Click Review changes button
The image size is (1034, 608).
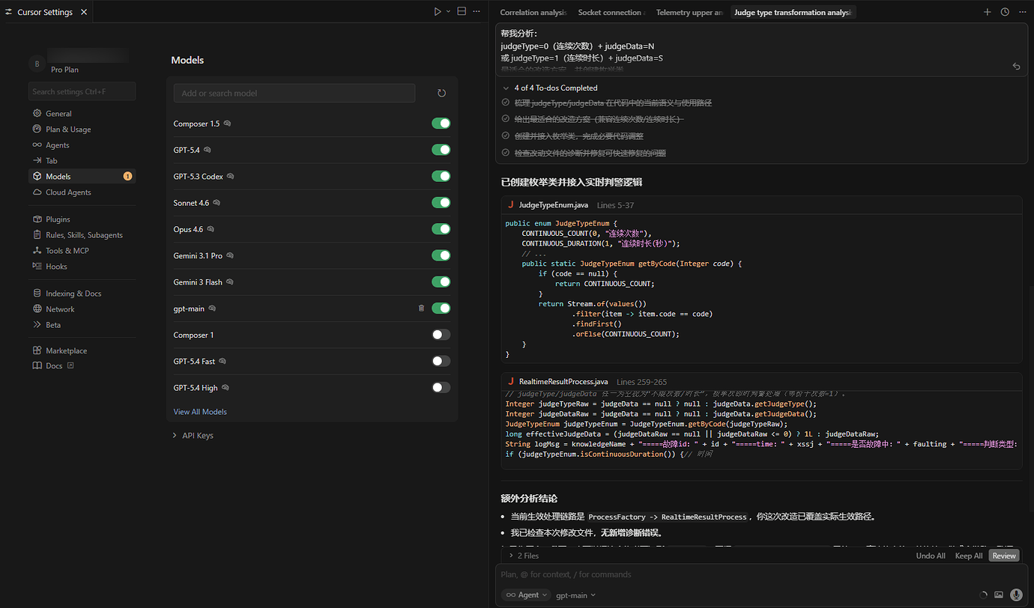click(x=1004, y=556)
